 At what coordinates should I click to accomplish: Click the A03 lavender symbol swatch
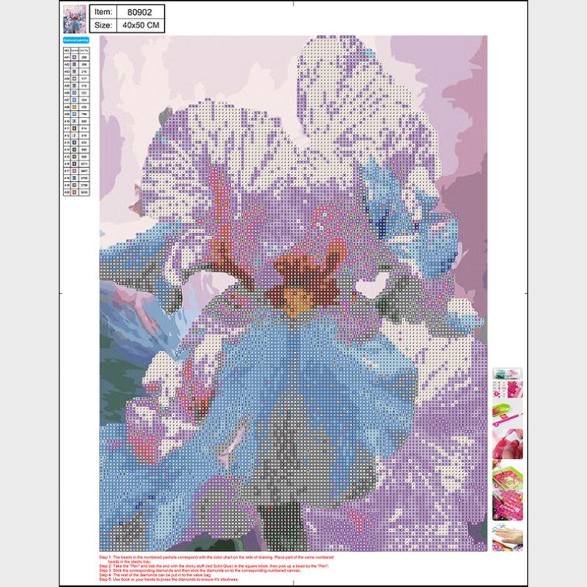pos(74,71)
